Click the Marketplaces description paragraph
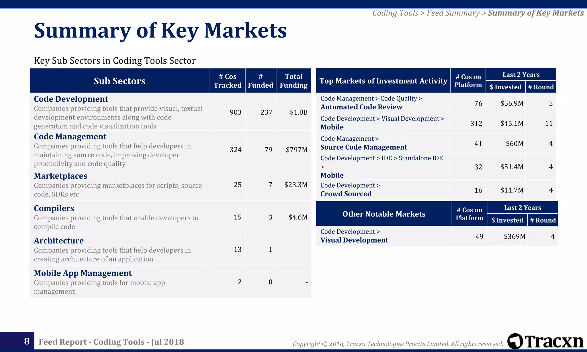587x352 pixels. click(x=118, y=190)
